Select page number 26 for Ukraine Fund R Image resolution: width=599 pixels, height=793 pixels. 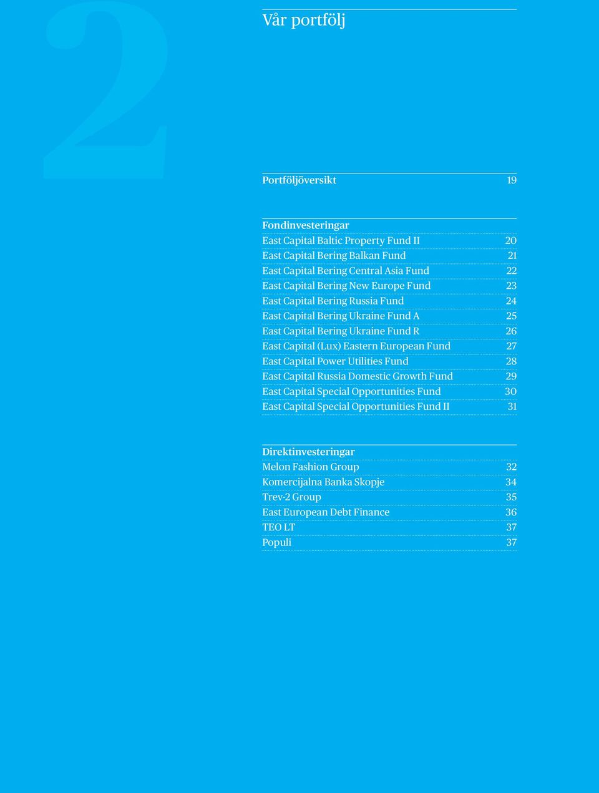(x=511, y=331)
